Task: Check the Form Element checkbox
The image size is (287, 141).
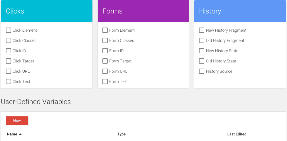Action: click(105, 30)
